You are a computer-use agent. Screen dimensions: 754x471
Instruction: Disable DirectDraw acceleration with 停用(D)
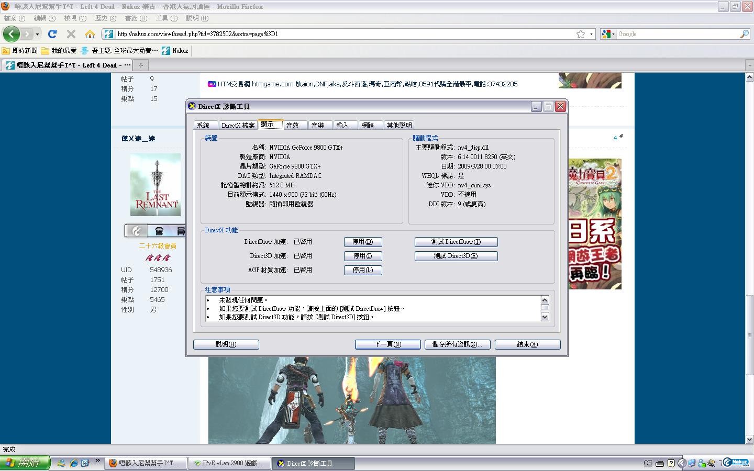[x=362, y=242]
